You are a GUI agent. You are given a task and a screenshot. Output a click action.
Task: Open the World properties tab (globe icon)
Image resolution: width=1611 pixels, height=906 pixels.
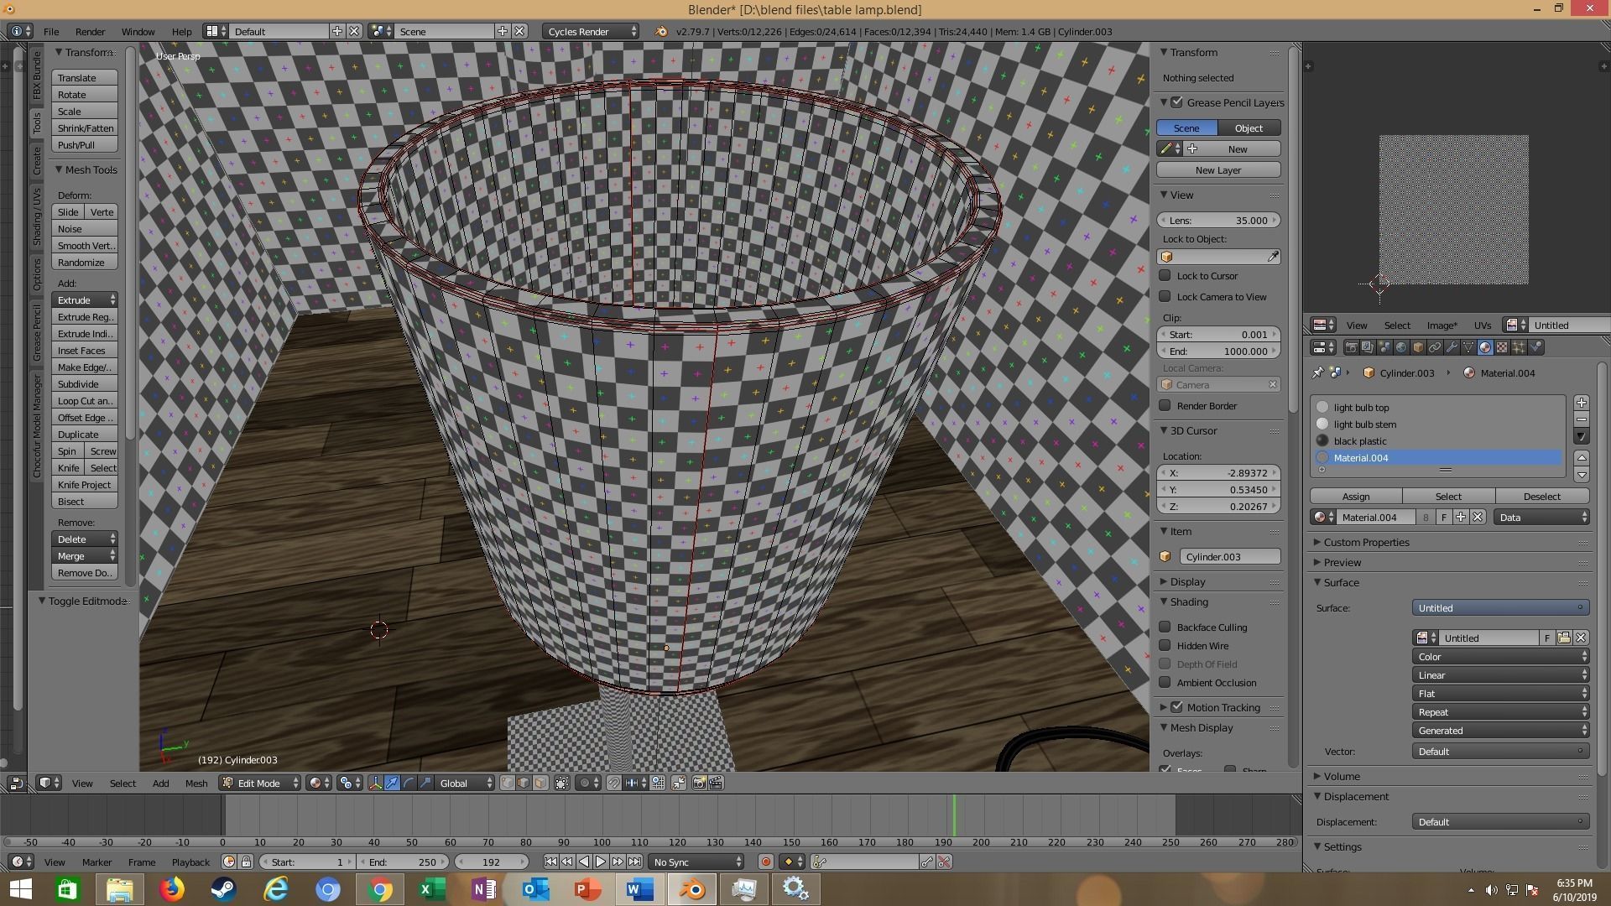click(x=1401, y=347)
